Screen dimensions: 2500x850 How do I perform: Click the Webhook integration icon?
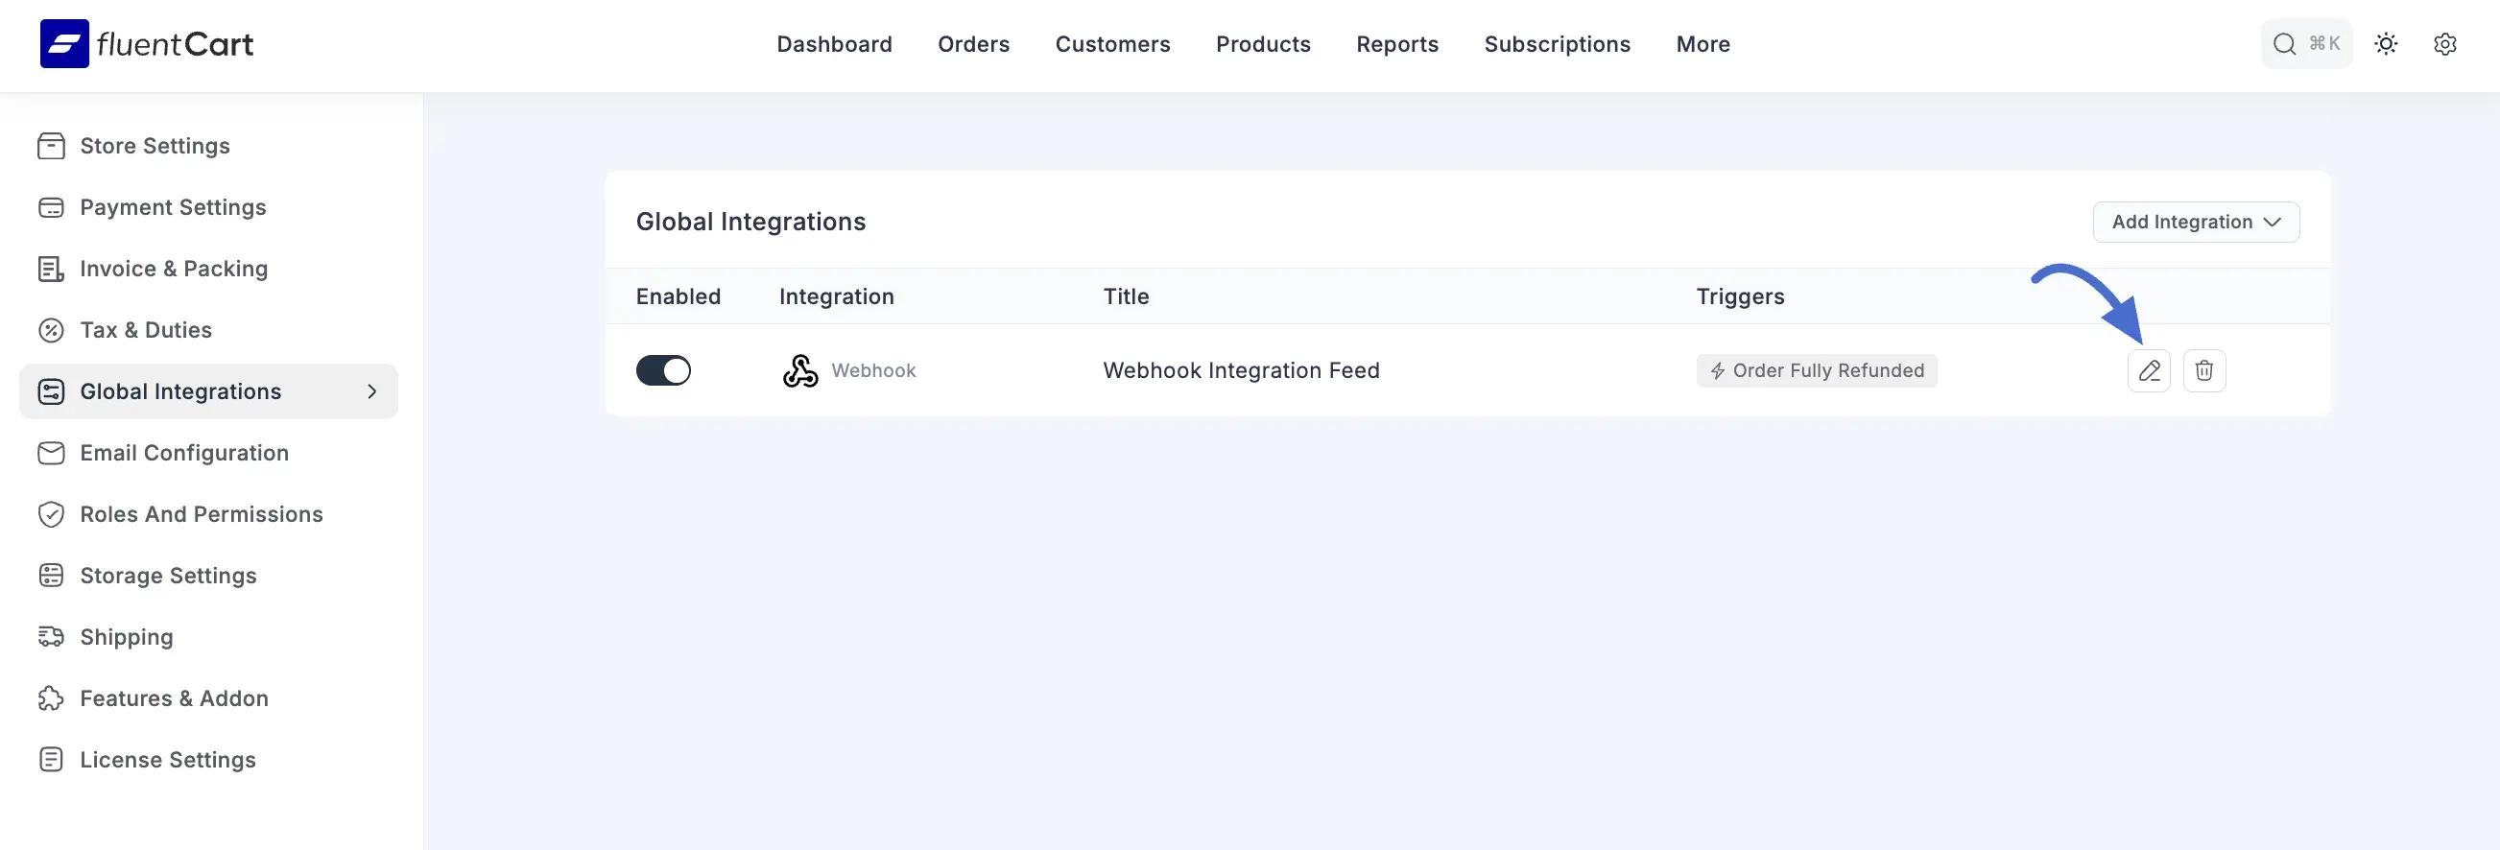799,370
